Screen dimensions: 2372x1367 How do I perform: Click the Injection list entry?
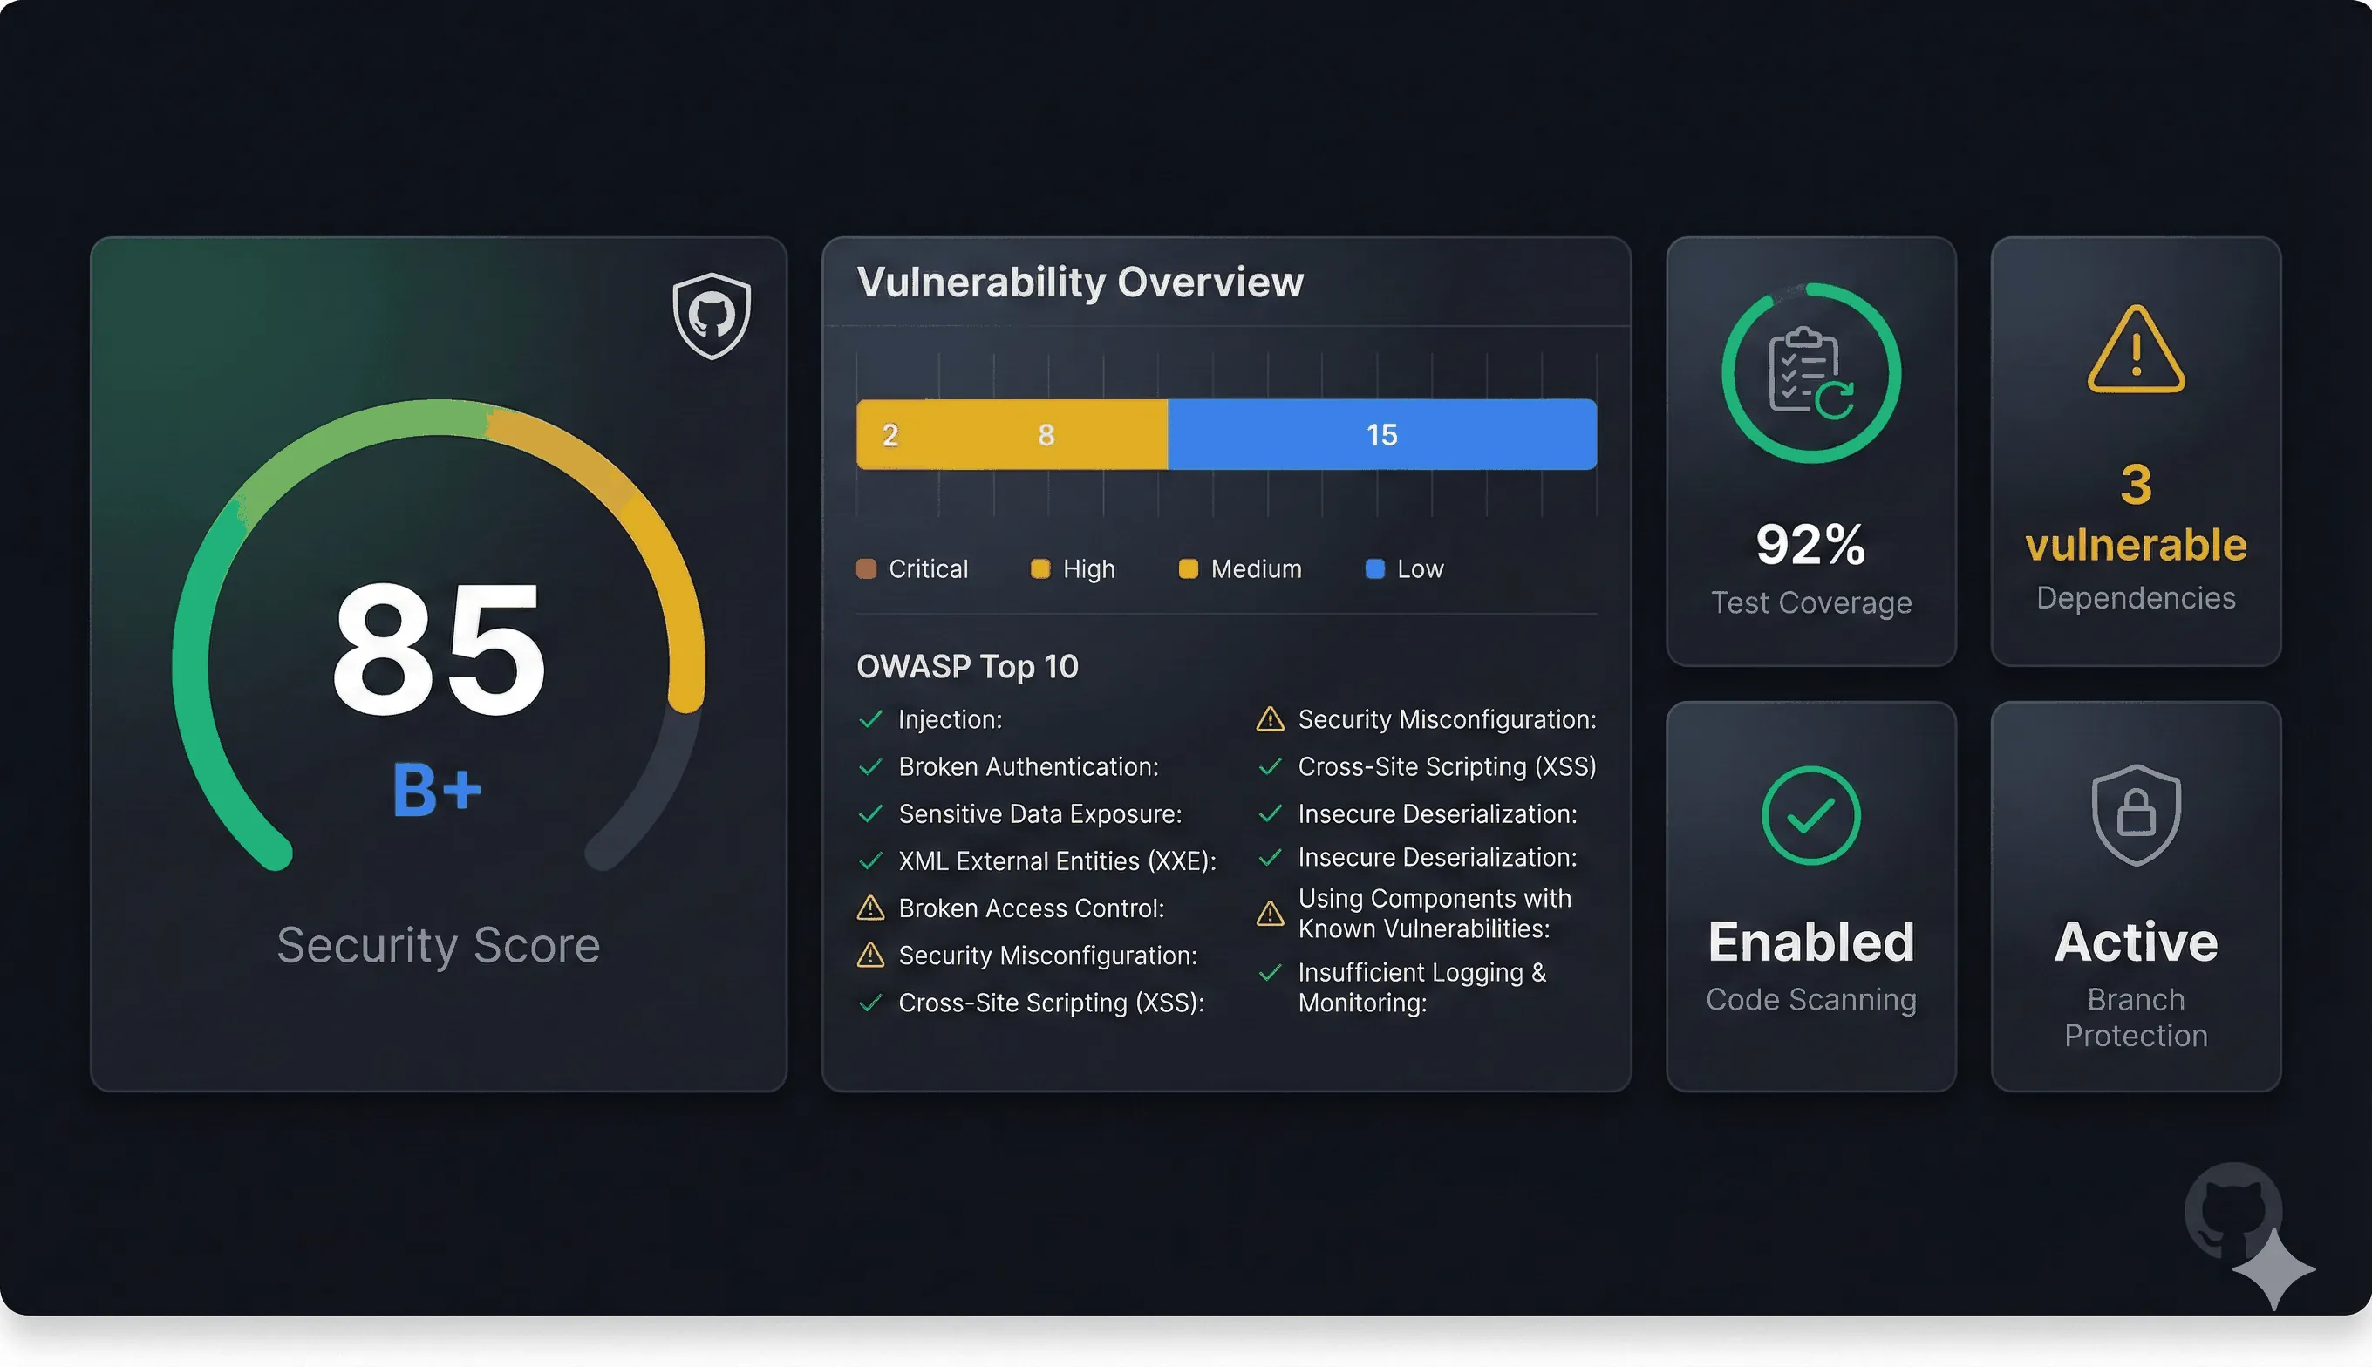951,719
